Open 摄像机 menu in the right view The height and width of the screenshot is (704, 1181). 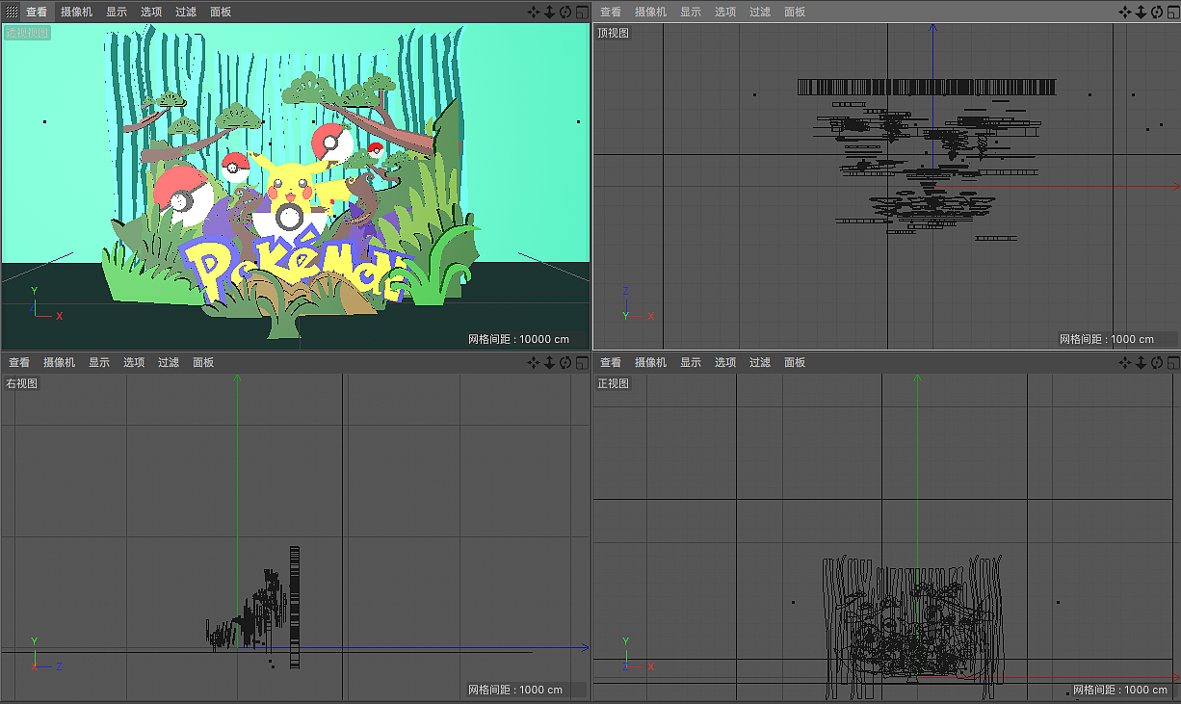point(59,362)
